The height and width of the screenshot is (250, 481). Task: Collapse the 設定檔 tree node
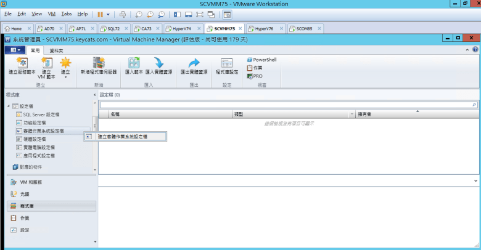(x=8, y=107)
